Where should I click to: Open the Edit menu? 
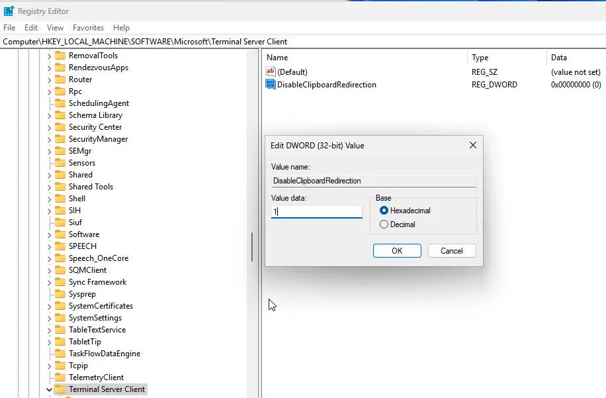(31, 28)
